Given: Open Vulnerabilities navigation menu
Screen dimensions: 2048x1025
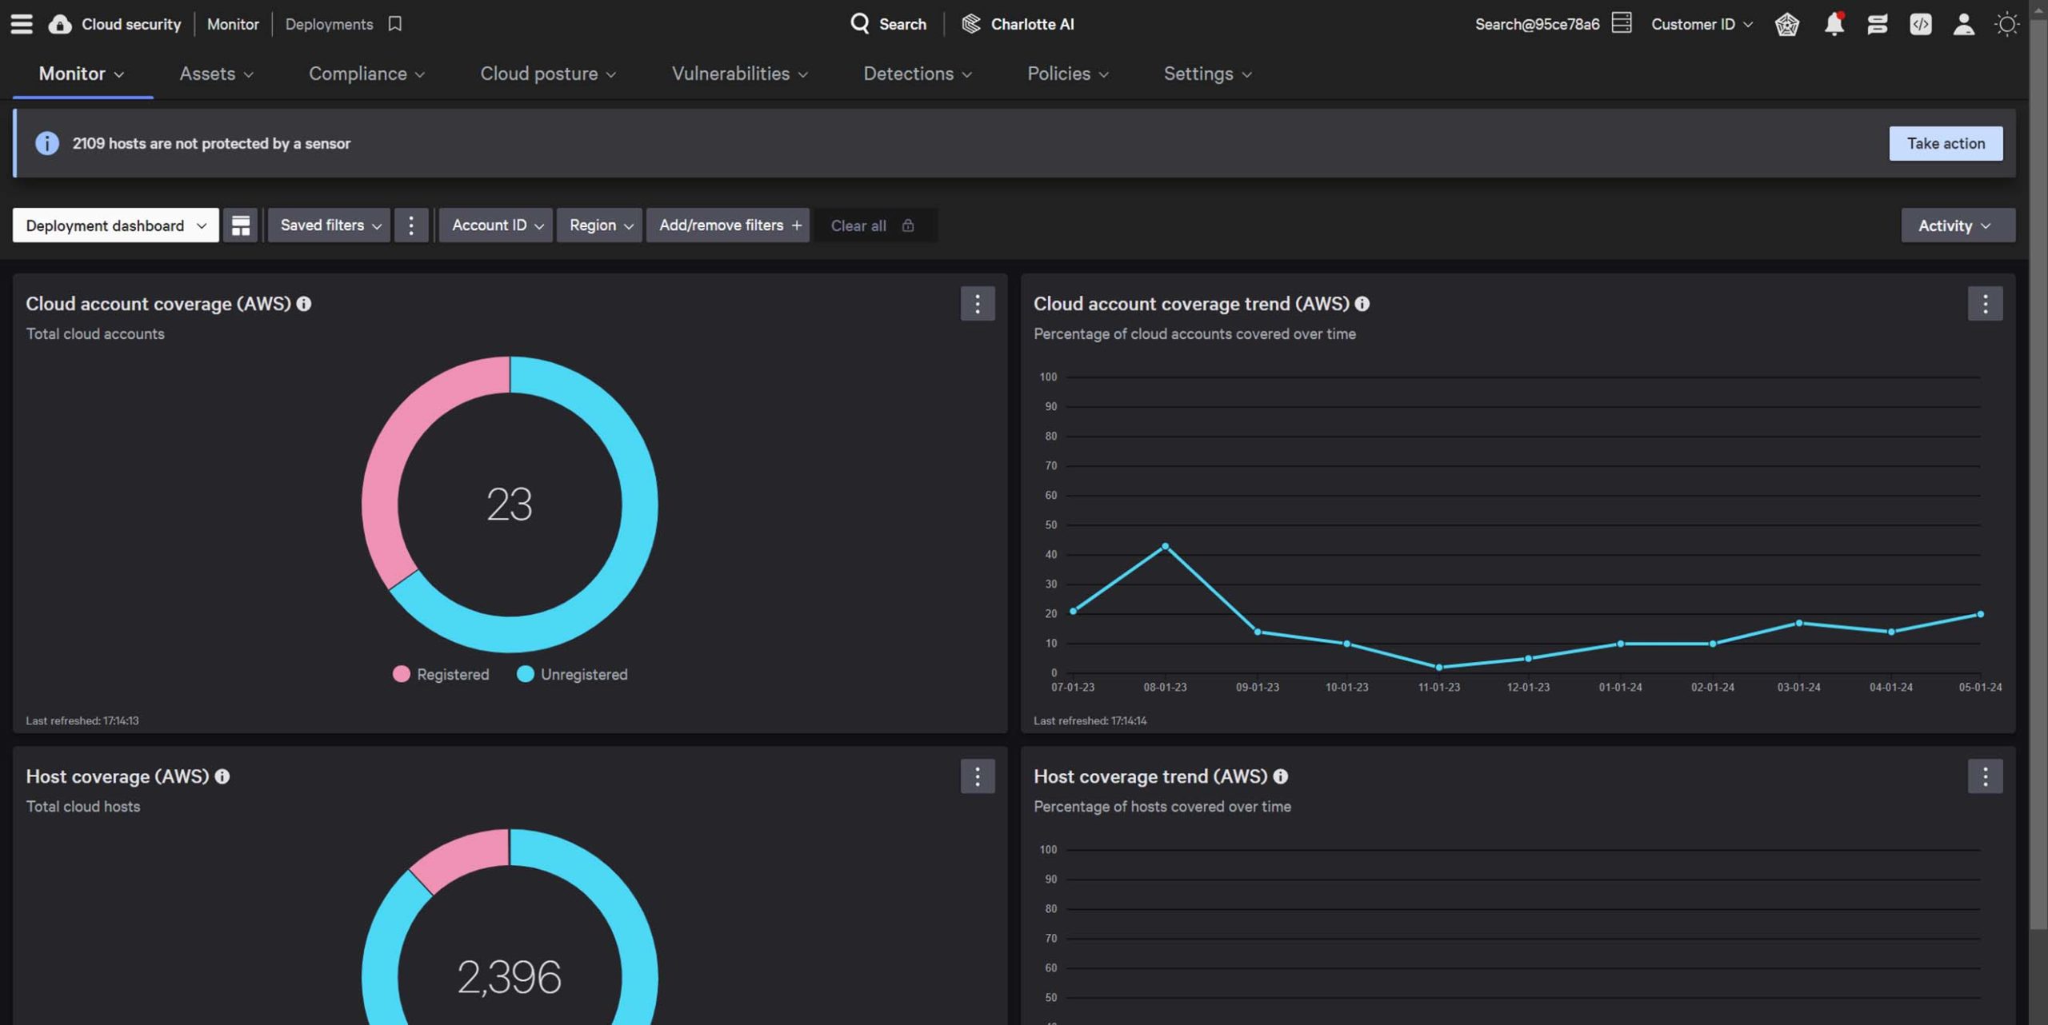Looking at the screenshot, I should click(740, 74).
